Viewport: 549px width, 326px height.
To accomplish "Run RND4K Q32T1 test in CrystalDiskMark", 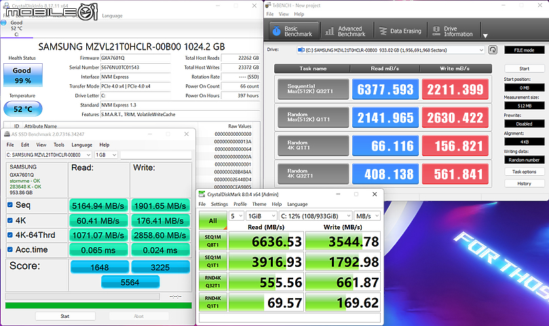I will click(x=213, y=282).
